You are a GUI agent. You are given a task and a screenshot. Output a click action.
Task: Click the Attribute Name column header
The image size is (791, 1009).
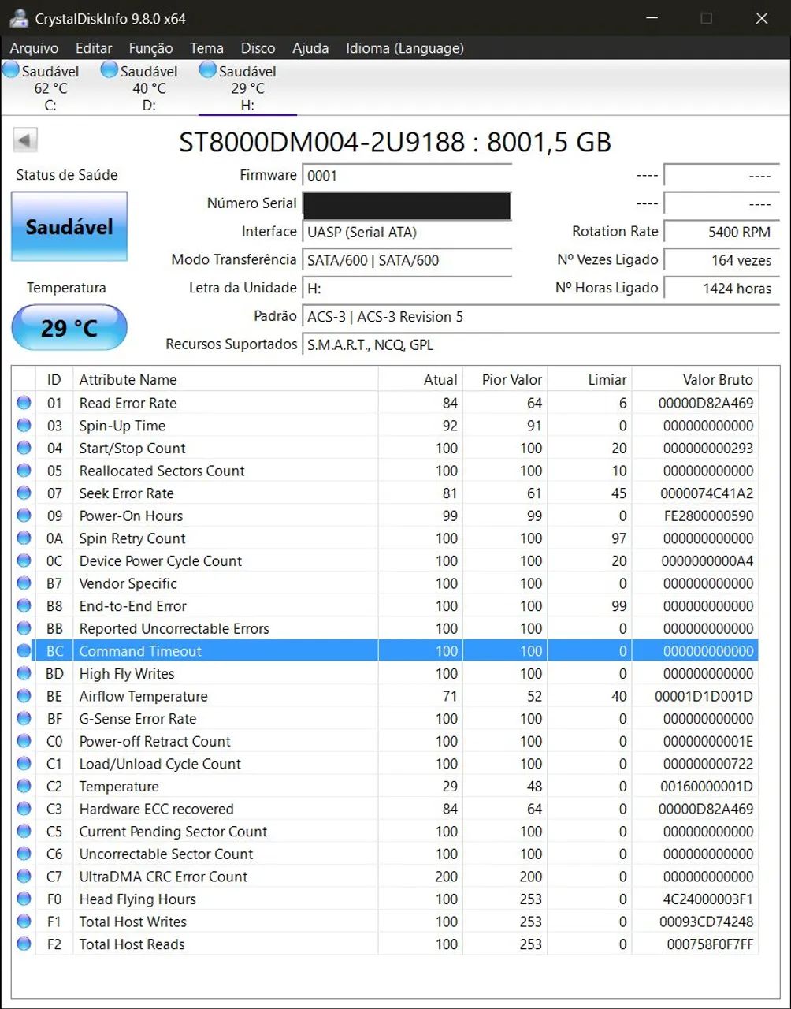[x=225, y=379]
